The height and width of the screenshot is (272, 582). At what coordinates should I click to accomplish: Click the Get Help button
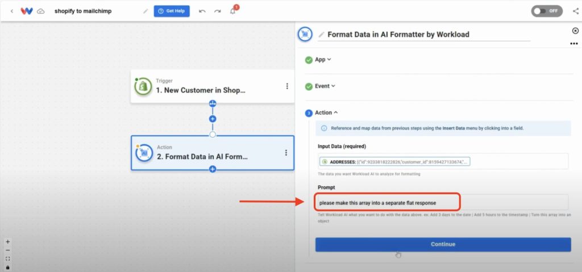point(172,11)
